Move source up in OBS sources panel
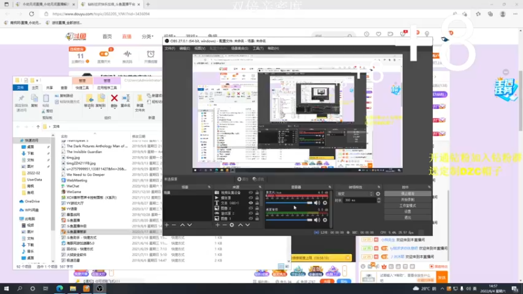This screenshot has height=294, width=523. (x=241, y=225)
